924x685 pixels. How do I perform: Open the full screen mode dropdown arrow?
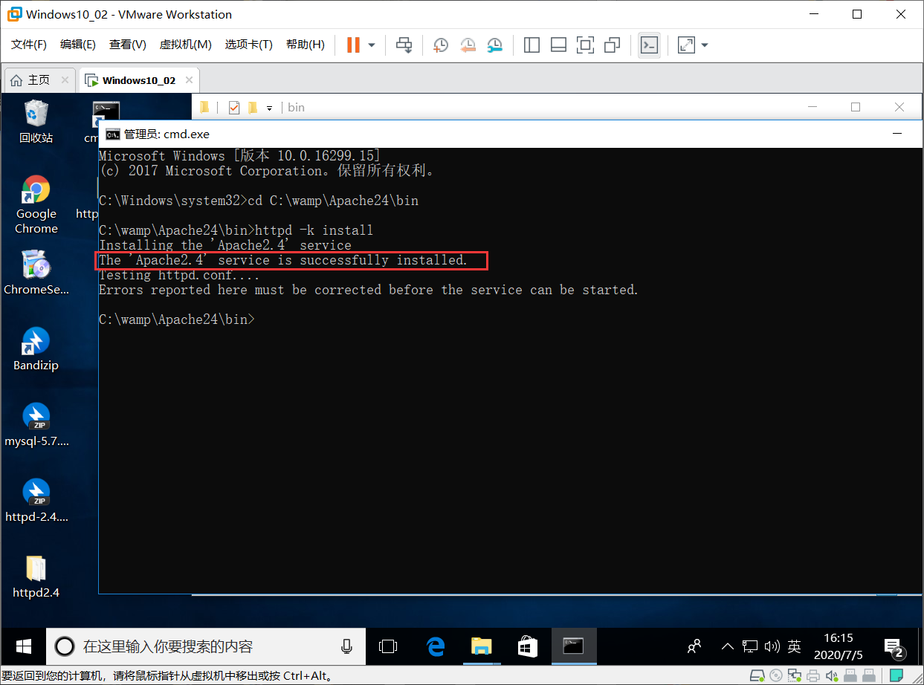click(x=703, y=45)
